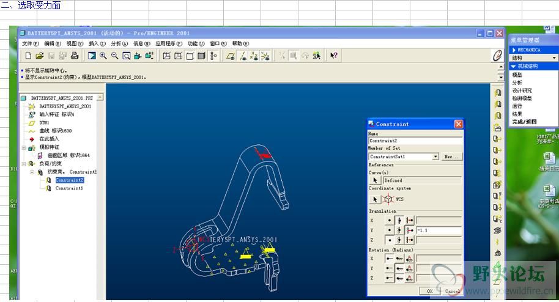Screen dimensions: 559x302
Task: Click the Name field containing Constraint2
Action: point(415,141)
